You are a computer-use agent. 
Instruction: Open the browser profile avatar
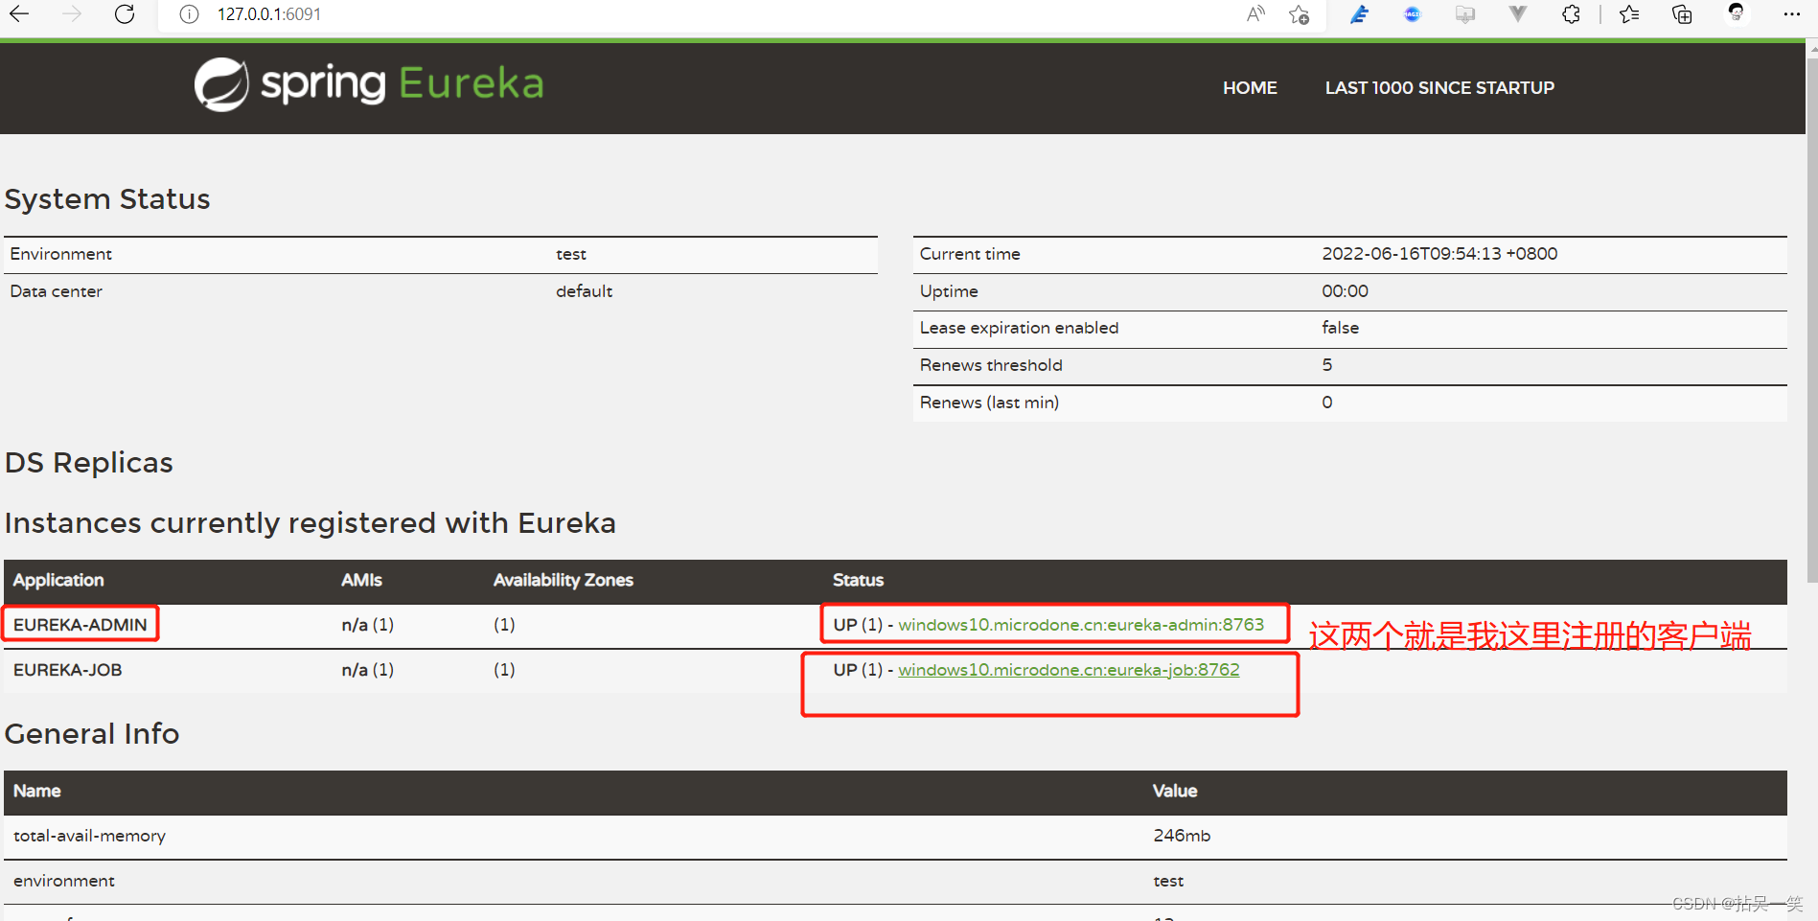tap(1736, 12)
